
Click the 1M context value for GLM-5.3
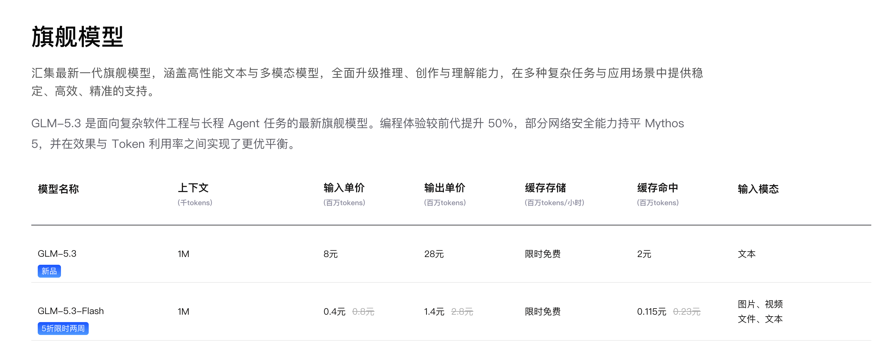(x=184, y=254)
